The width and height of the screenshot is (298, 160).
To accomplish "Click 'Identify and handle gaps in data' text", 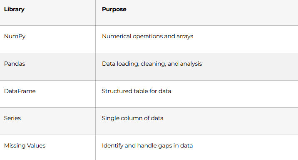I will pyautogui.click(x=147, y=145).
